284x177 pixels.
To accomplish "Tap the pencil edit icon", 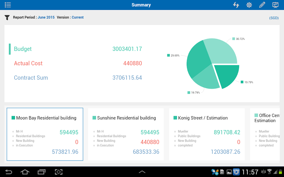I will click(x=262, y=5).
